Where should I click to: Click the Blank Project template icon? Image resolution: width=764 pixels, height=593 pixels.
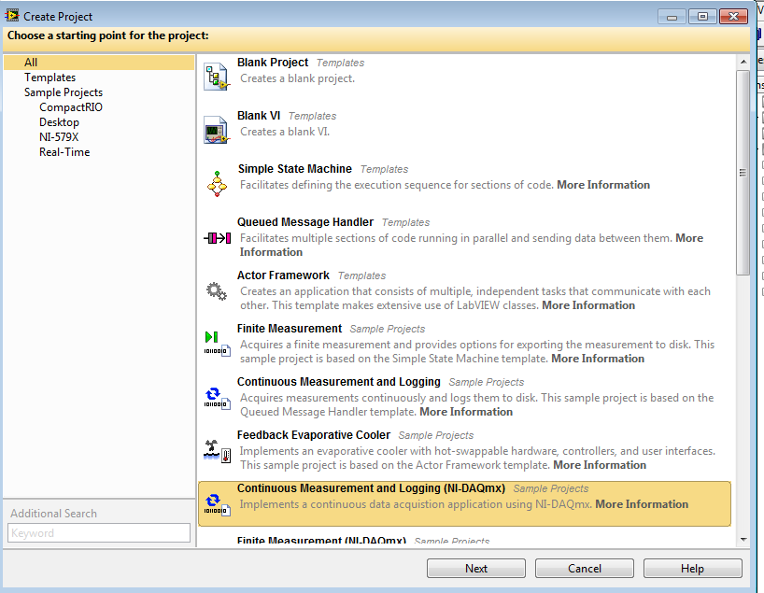pyautogui.click(x=217, y=77)
